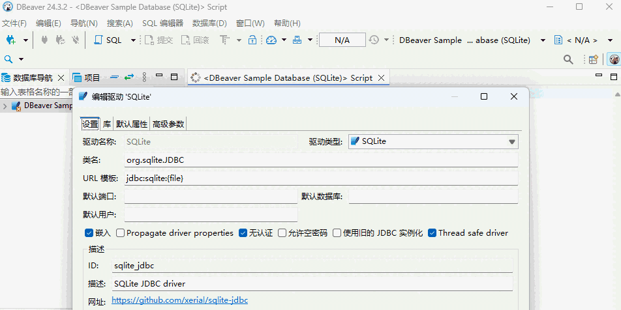Expand the SQL button dropdown arrow
This screenshot has width=621, height=310.
133,40
